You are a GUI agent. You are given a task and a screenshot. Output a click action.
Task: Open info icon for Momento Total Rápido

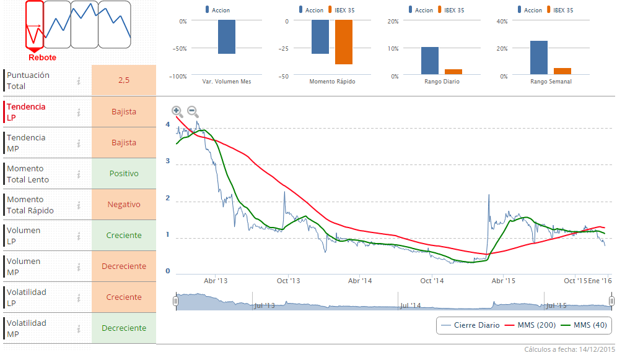[x=79, y=205]
